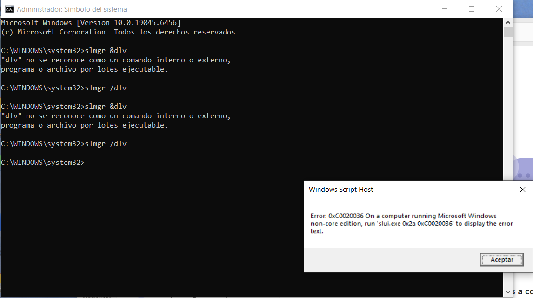
Task: Click the '(c) Microsoft Corporation' copyright line
Action: coord(120,32)
